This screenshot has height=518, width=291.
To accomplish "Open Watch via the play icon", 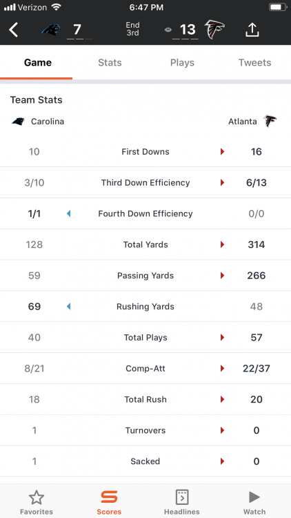I will [x=254, y=497].
